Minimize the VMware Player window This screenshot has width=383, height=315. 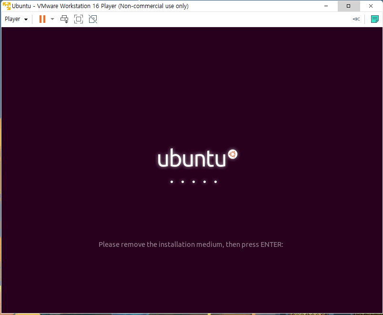point(326,6)
